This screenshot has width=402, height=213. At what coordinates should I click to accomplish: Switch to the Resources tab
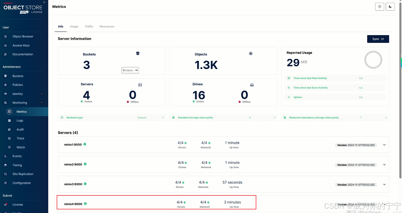[x=107, y=27]
